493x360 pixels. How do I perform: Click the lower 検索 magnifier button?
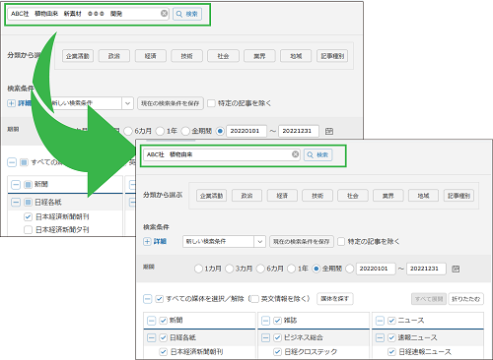tap(318, 154)
